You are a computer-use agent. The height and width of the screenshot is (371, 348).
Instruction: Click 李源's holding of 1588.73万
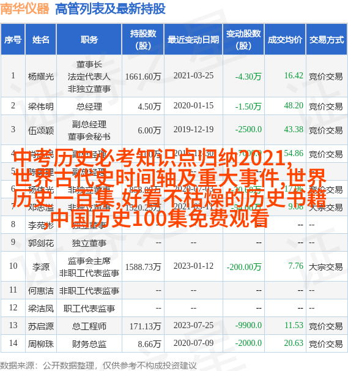143,267
